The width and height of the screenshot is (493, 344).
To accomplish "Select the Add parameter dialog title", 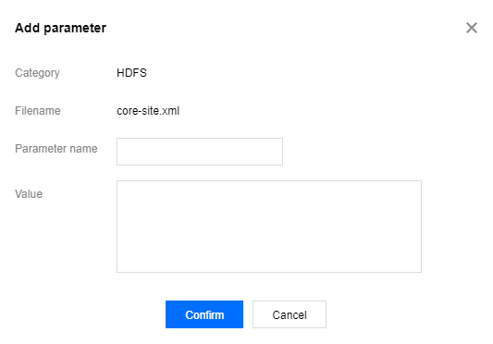I will (x=61, y=28).
